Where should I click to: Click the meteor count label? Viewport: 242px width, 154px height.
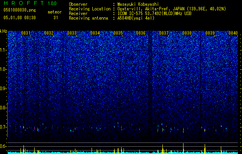pyautogui.click(x=55, y=12)
